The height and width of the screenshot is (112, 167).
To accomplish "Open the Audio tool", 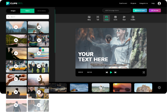I will point(115,18).
